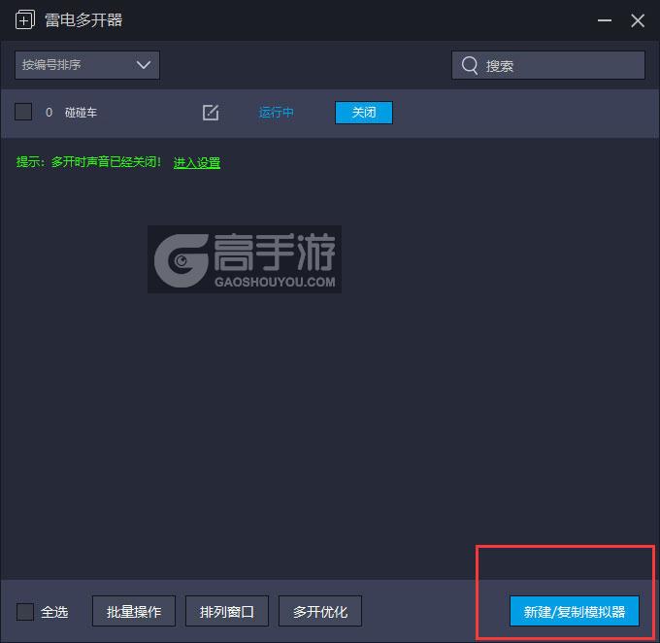The height and width of the screenshot is (643, 660).
Task: Click the 排列窗口 button
Action: 227,611
